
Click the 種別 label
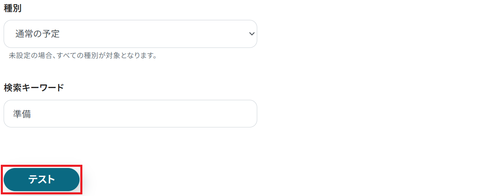coord(13,9)
